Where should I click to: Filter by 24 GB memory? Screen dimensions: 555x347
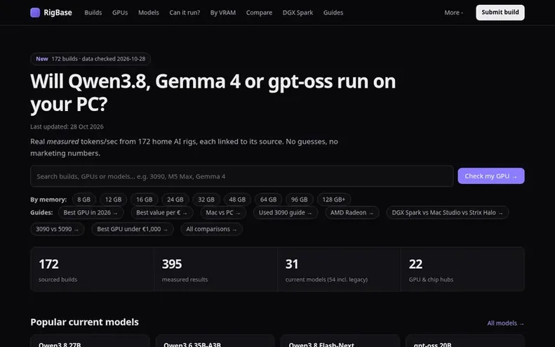[x=175, y=199]
